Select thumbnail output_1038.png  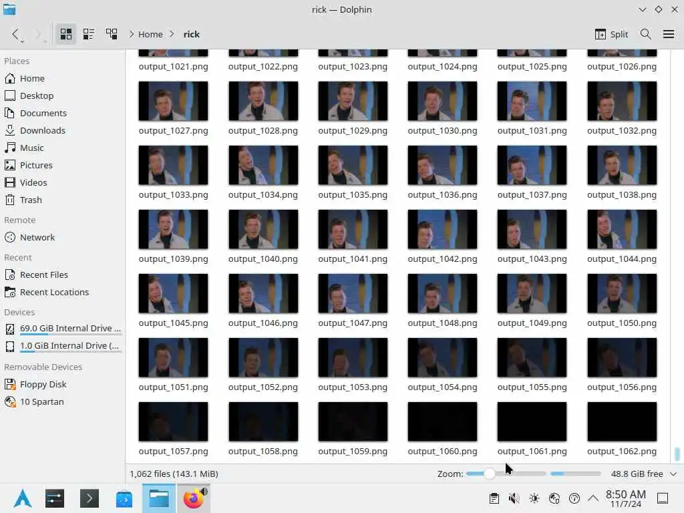622,165
